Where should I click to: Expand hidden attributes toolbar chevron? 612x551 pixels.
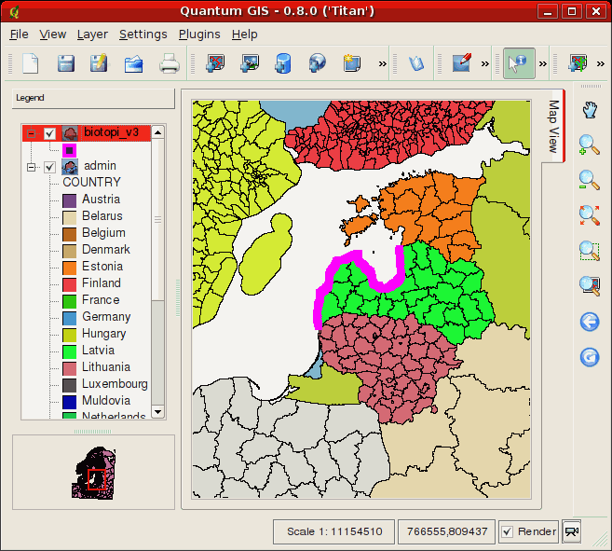(x=542, y=63)
